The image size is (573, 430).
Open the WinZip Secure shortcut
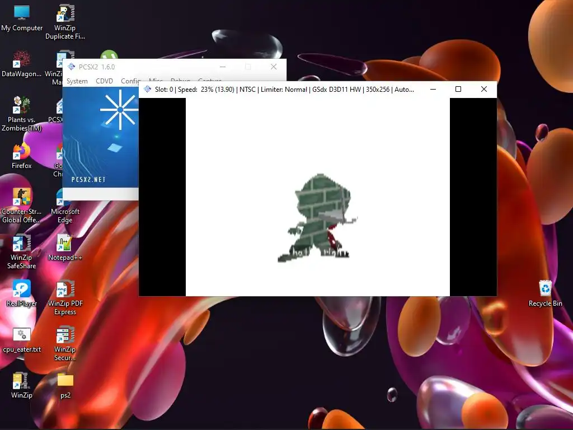pos(65,344)
